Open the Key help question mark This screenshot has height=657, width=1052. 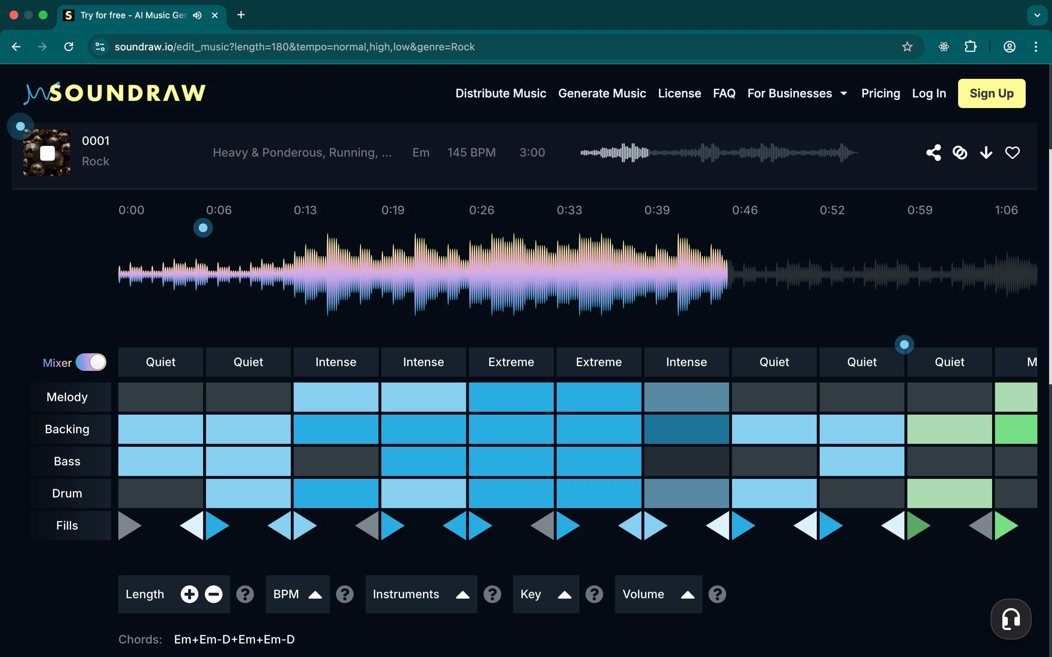pos(594,594)
